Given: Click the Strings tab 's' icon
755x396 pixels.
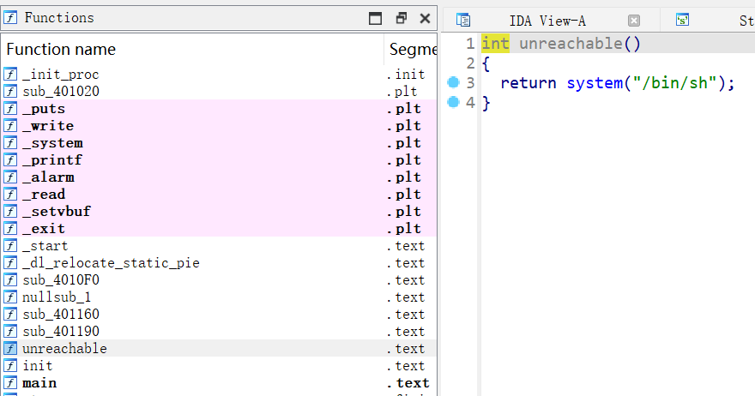Looking at the screenshot, I should [x=682, y=20].
